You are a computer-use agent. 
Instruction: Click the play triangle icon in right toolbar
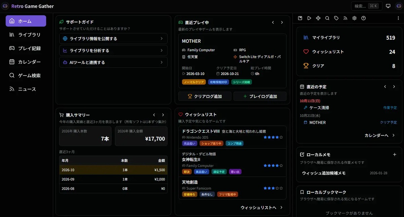[309, 18]
